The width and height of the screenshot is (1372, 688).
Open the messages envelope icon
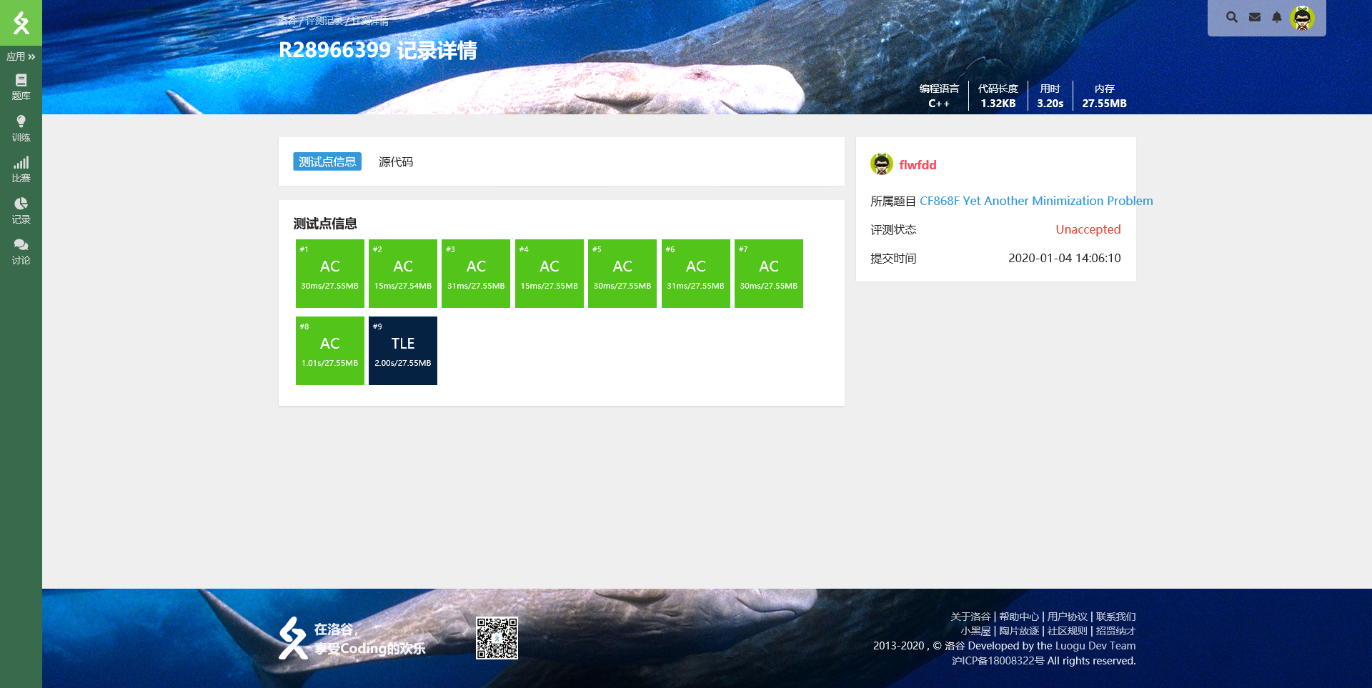point(1255,17)
